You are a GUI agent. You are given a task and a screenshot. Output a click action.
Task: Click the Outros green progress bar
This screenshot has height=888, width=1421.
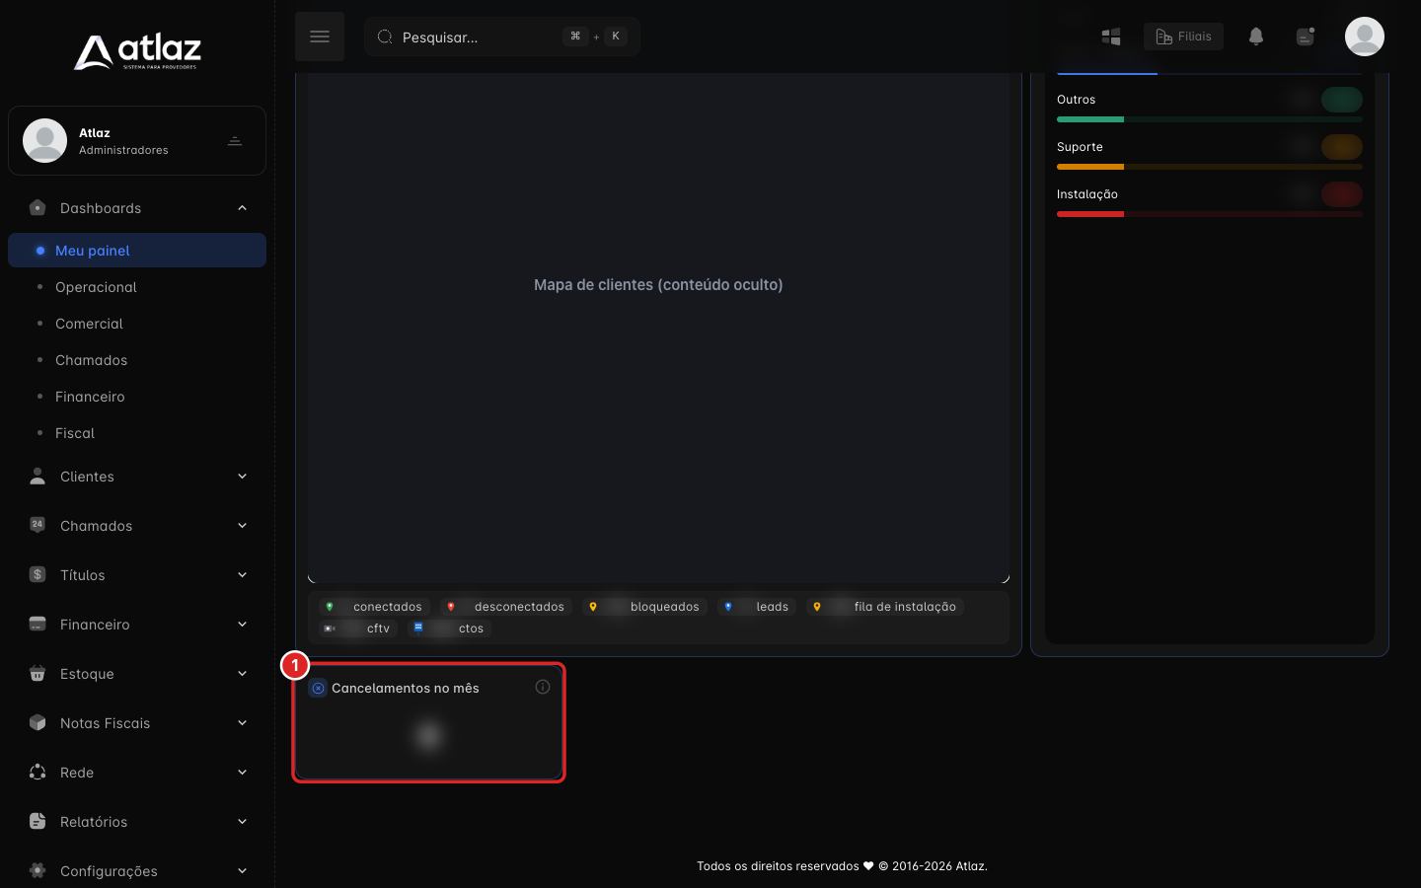(1210, 119)
